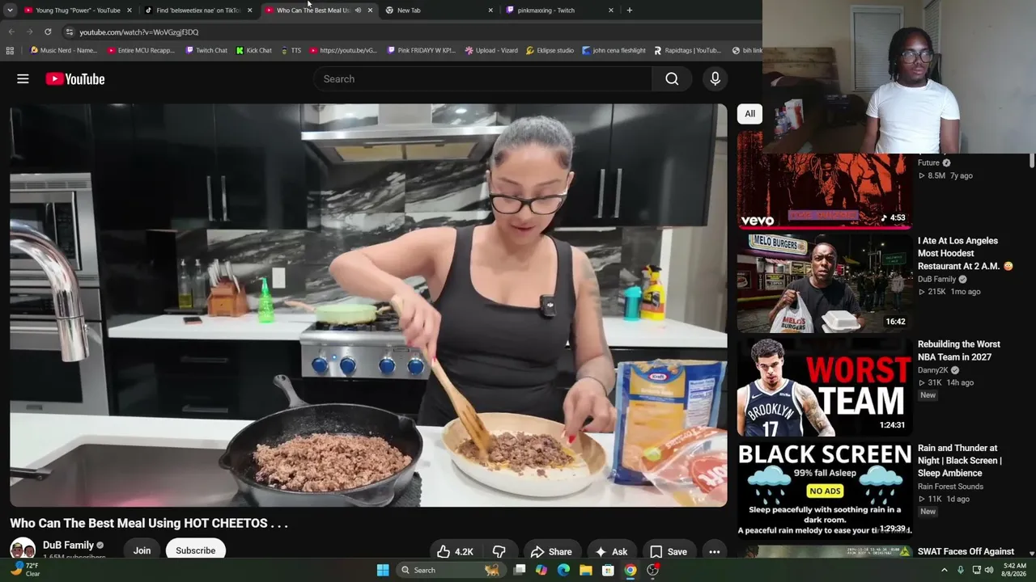Dislike the video with thumbs down
The width and height of the screenshot is (1036, 582).
[x=499, y=552]
